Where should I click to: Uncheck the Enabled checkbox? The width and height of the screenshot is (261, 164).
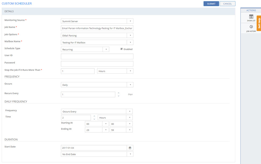click(x=121, y=49)
